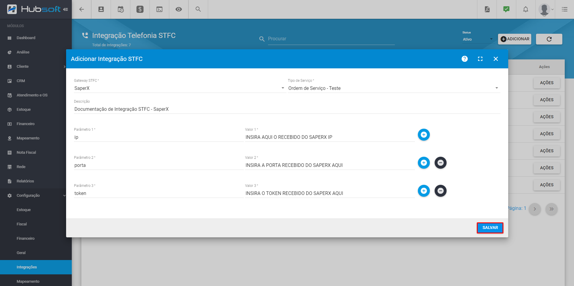Screen dimensions: 574x286
Task: Click the first Ações button in the list
Action: (x=546, y=83)
